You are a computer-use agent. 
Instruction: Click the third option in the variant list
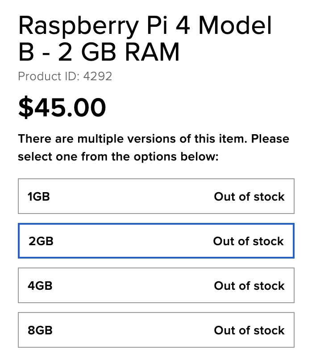(x=156, y=285)
